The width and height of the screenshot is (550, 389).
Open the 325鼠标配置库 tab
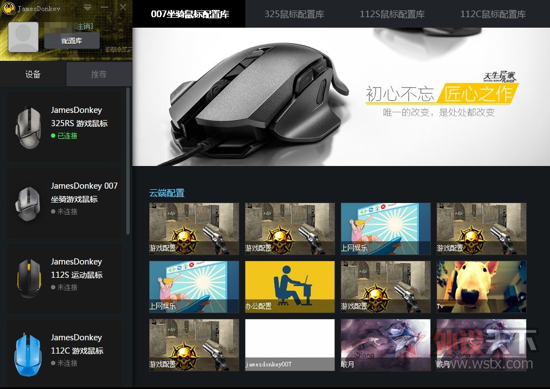pyautogui.click(x=294, y=14)
